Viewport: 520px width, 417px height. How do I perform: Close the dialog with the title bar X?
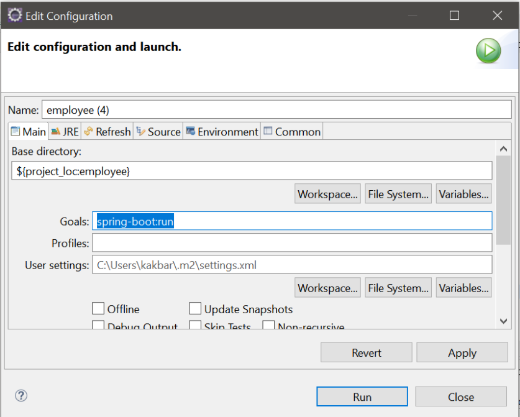click(498, 16)
